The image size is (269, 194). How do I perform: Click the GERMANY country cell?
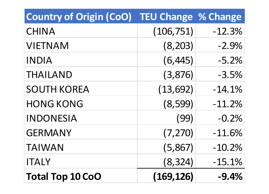coord(49,133)
